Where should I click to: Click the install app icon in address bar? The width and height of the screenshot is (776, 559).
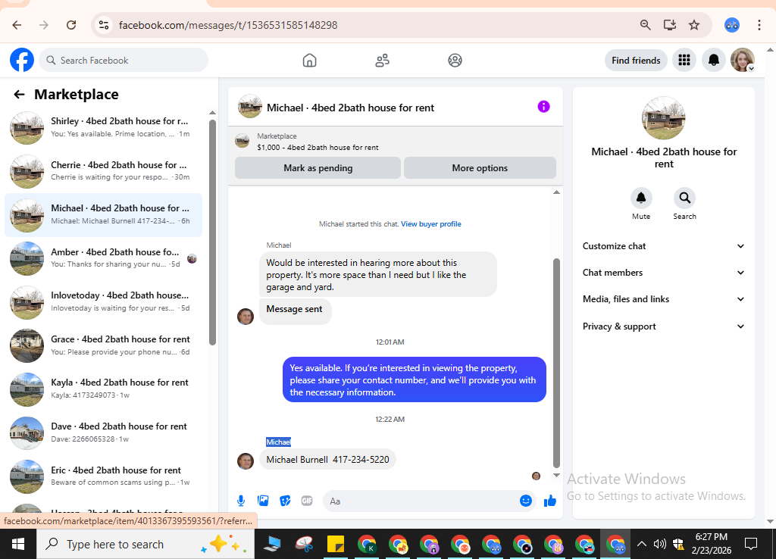(670, 25)
